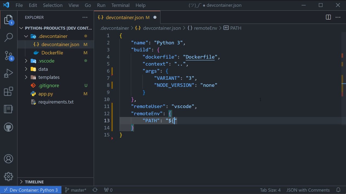
Task: Click the "vscode" value on line 11
Action: [x=183, y=106]
